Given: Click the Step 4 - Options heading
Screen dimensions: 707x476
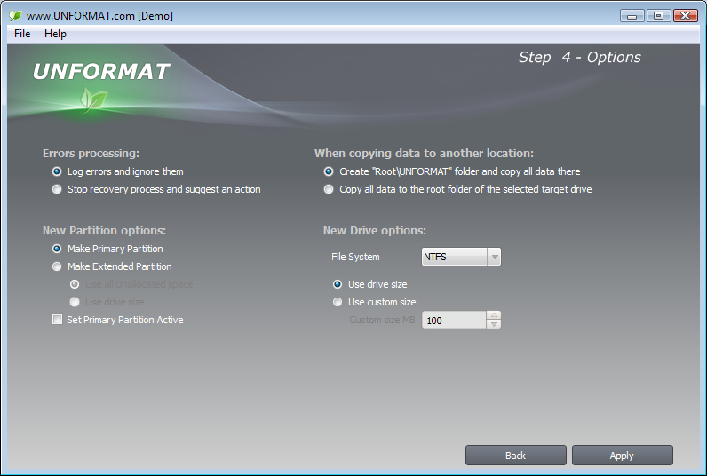Looking at the screenshot, I should [580, 57].
